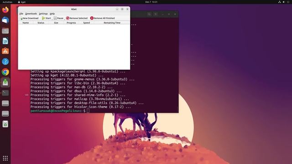
Task: Sort transfers by the Size column header
Action: [56, 23]
